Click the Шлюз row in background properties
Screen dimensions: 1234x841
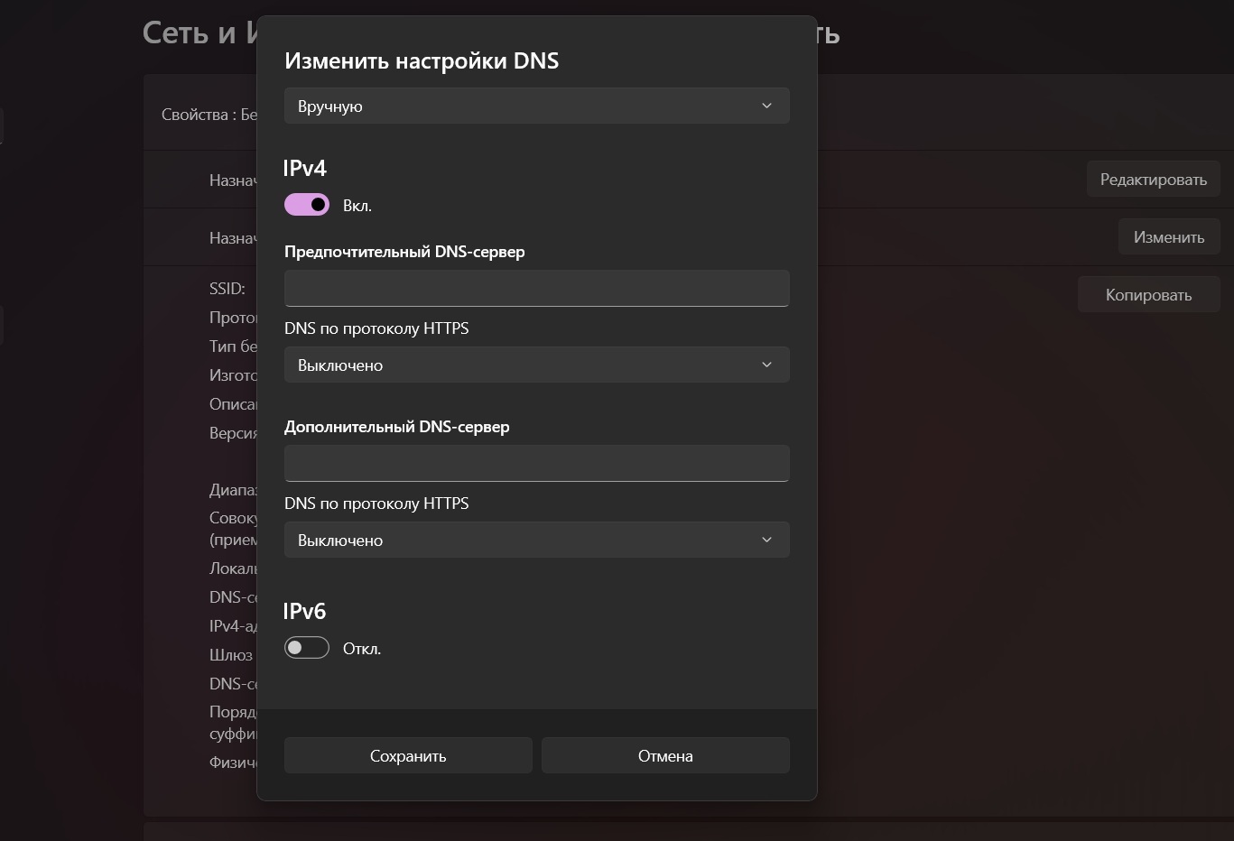click(231, 655)
